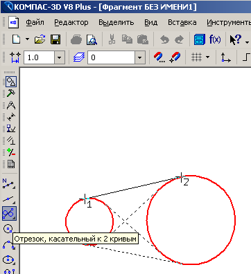Click the Redo arrow icon
The height and width of the screenshot is (274, 251).
pos(179,39)
